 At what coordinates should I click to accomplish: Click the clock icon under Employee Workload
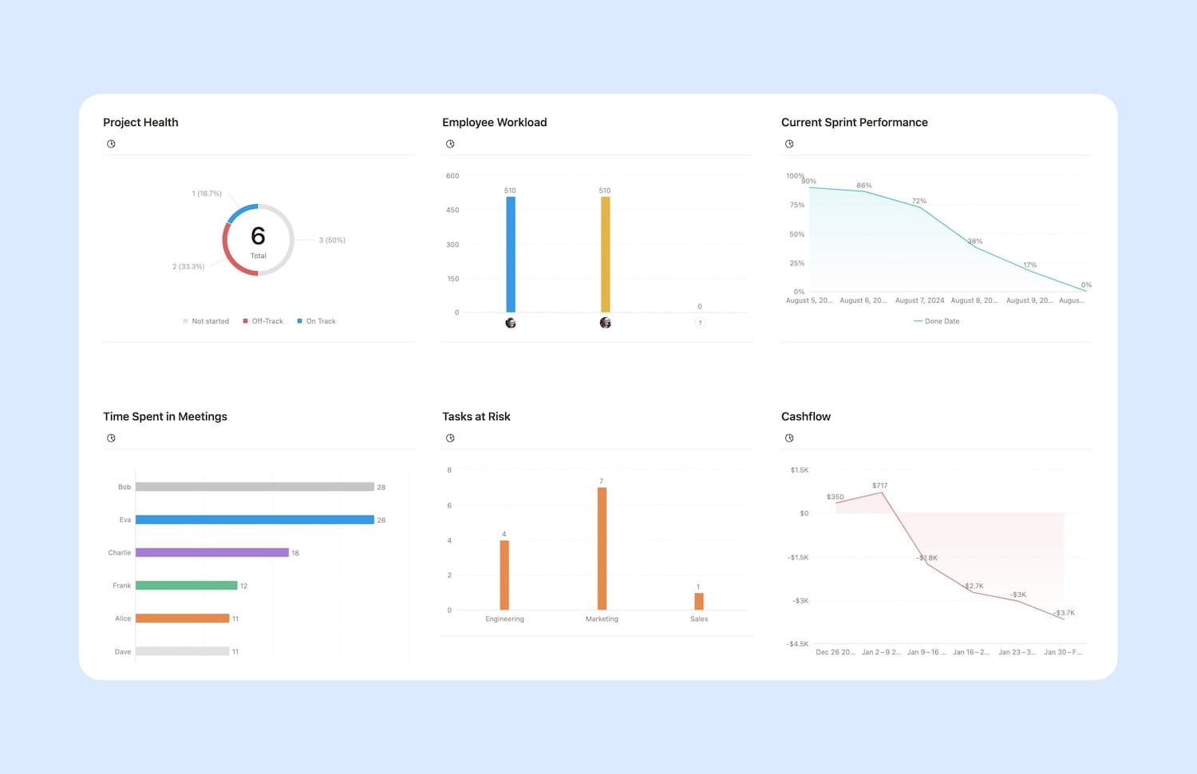tap(451, 143)
